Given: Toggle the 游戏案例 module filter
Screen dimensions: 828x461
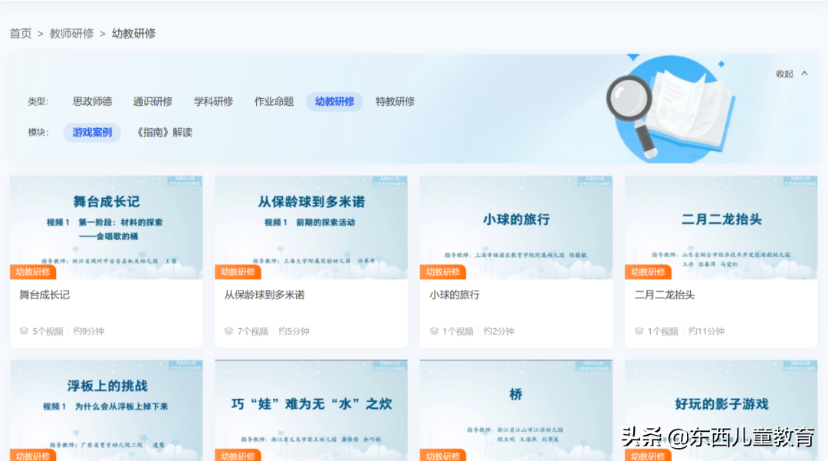Looking at the screenshot, I should [x=91, y=132].
